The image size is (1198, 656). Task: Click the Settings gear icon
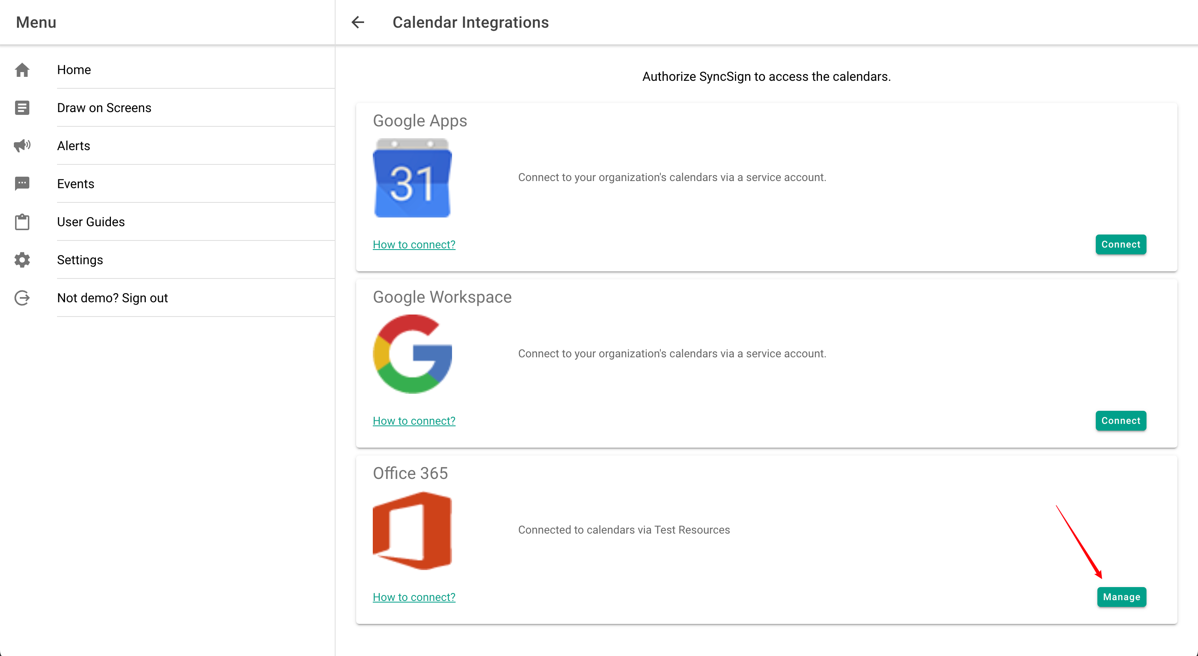tap(22, 260)
